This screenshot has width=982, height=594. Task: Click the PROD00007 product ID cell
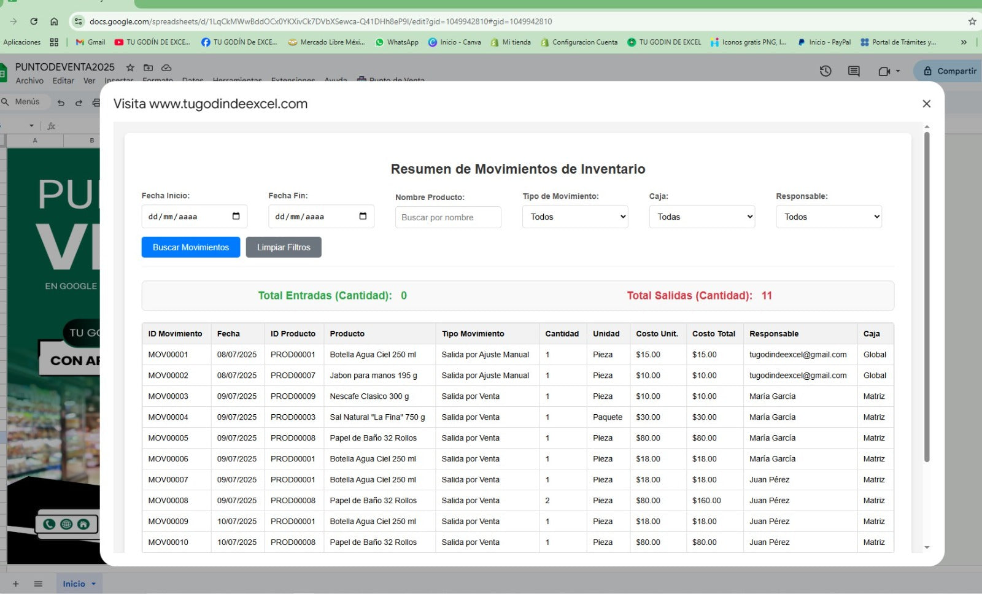[x=293, y=376]
